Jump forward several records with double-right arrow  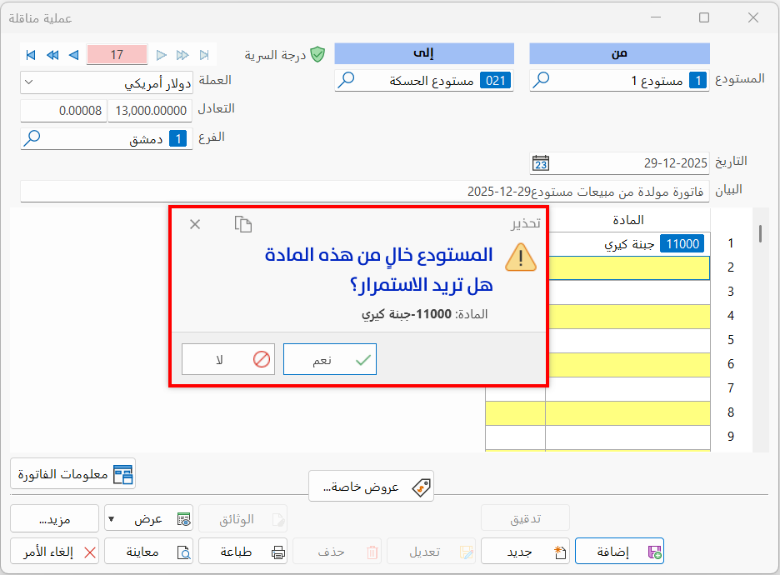point(182,55)
